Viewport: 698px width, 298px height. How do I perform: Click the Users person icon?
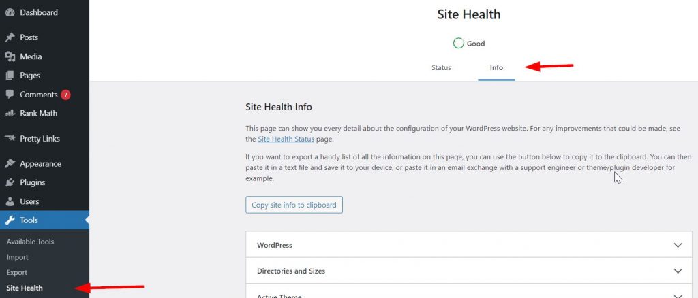tap(10, 201)
